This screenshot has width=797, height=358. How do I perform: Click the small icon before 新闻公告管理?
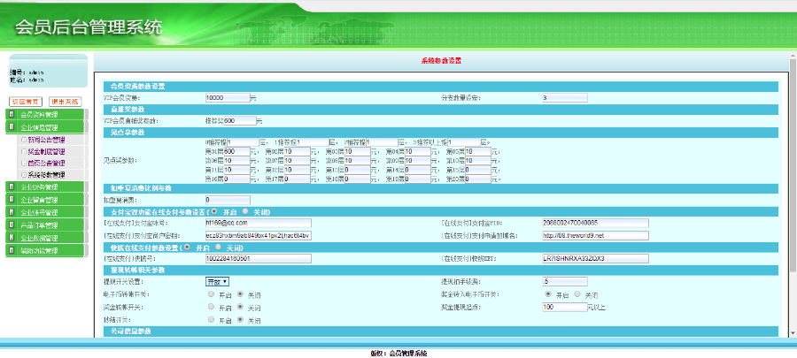[x=22, y=140]
